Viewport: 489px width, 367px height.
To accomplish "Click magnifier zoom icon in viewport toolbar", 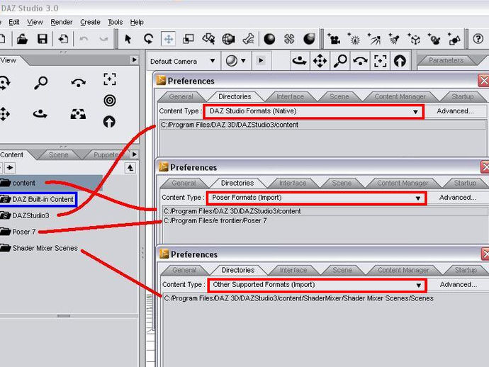I will [340, 61].
